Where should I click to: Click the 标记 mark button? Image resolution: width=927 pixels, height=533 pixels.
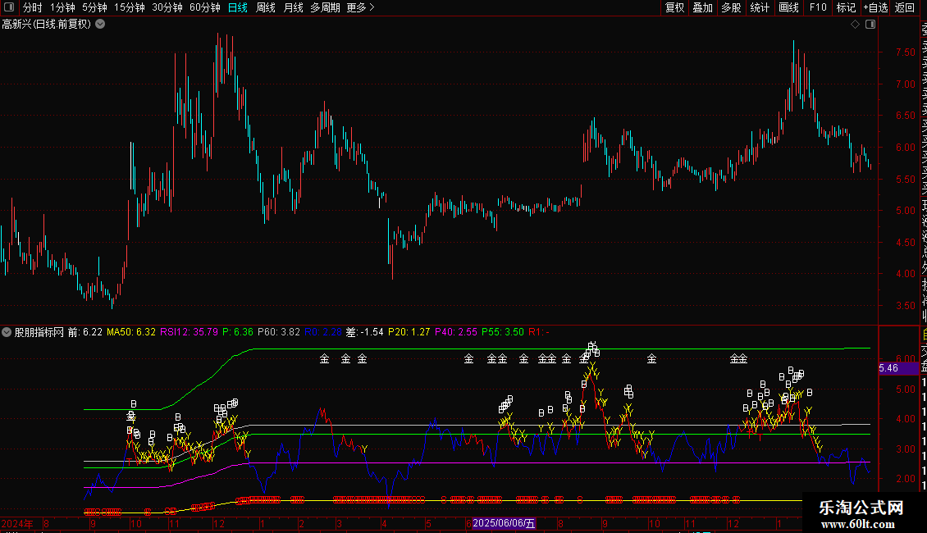(x=846, y=7)
